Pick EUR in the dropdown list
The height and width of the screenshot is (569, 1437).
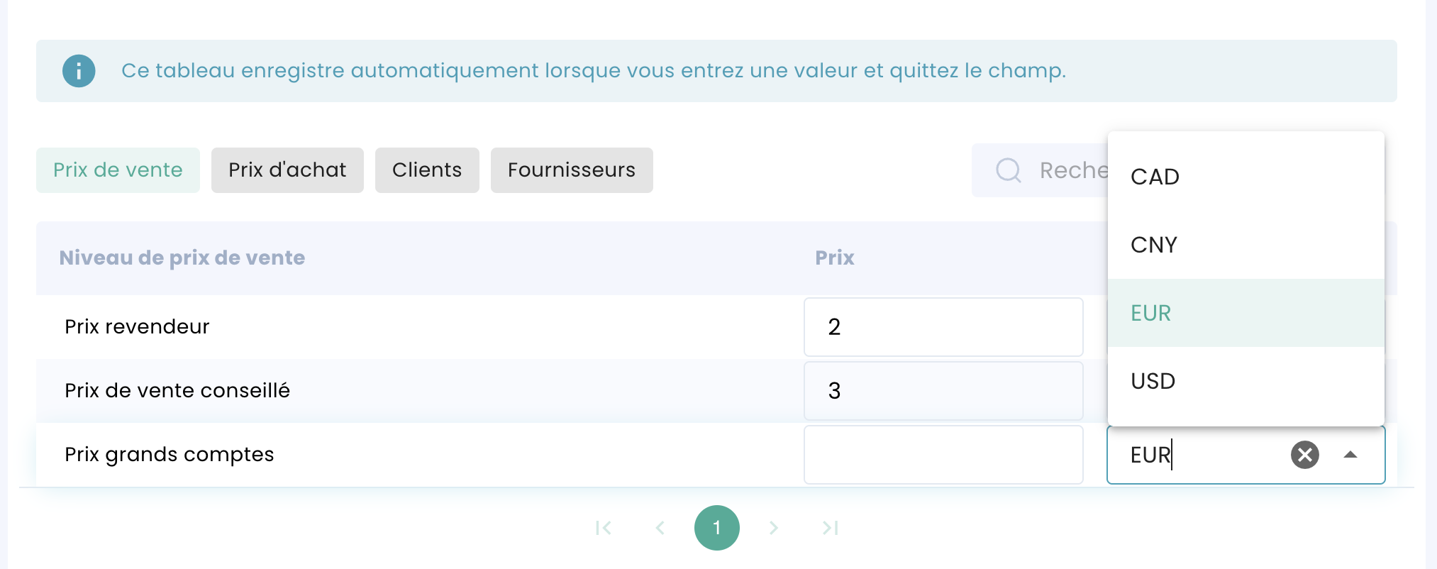pos(1245,313)
